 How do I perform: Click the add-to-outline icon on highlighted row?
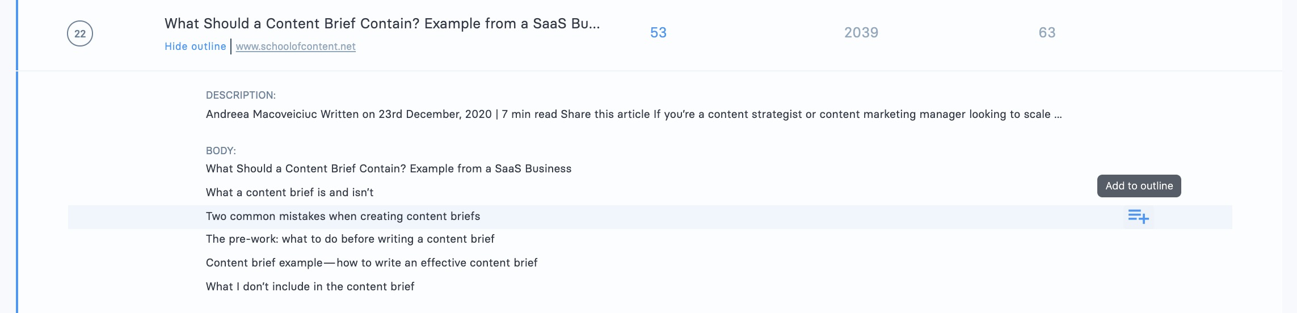[1138, 217]
